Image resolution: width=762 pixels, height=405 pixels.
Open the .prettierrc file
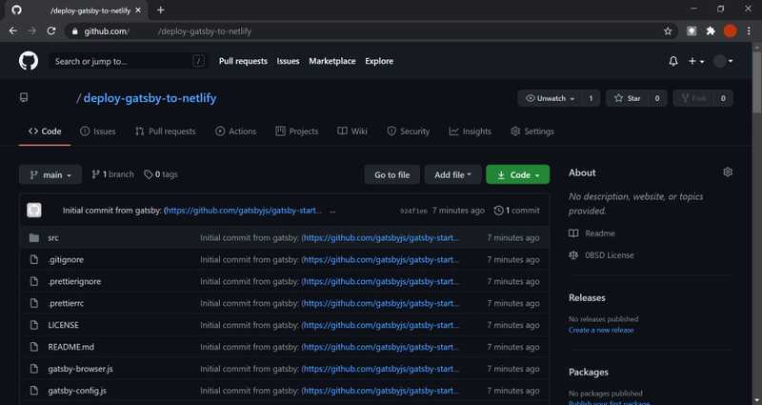click(66, 303)
